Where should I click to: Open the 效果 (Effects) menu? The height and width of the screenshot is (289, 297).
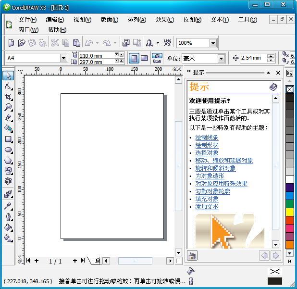click(x=164, y=20)
